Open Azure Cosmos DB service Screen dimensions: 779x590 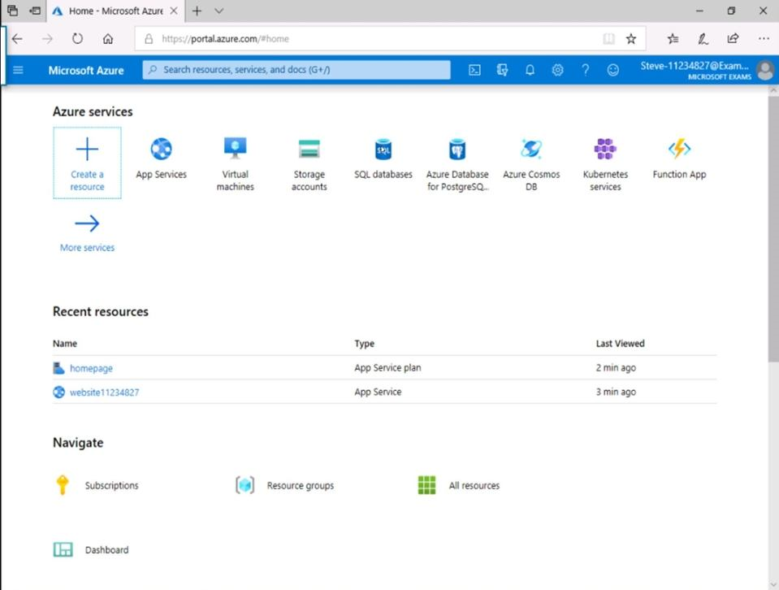coord(531,163)
